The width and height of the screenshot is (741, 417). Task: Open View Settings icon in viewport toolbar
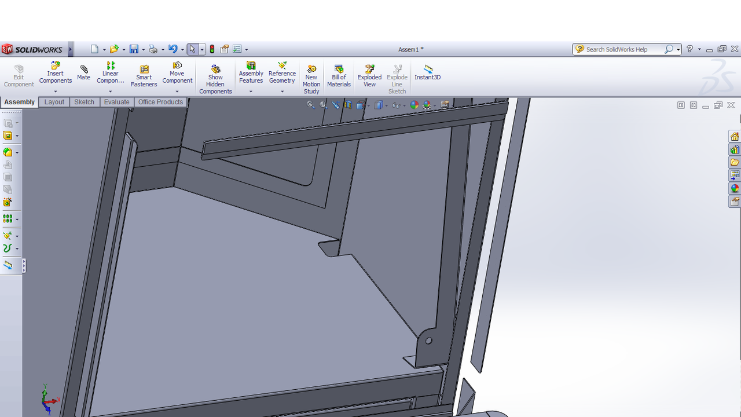click(x=445, y=105)
